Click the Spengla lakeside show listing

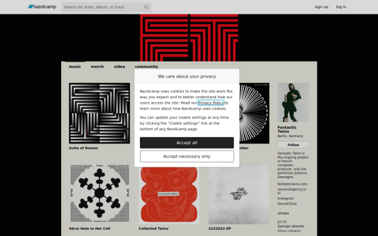290,226
